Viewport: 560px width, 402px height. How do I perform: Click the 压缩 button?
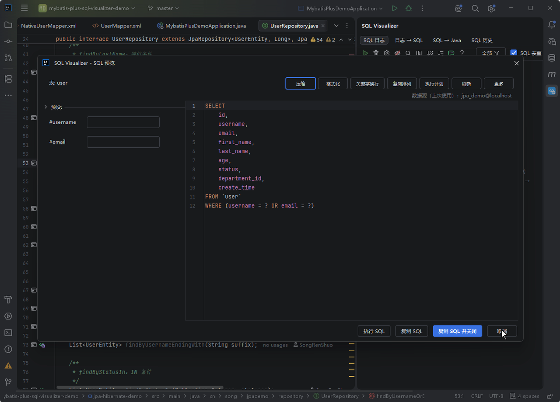point(301,83)
